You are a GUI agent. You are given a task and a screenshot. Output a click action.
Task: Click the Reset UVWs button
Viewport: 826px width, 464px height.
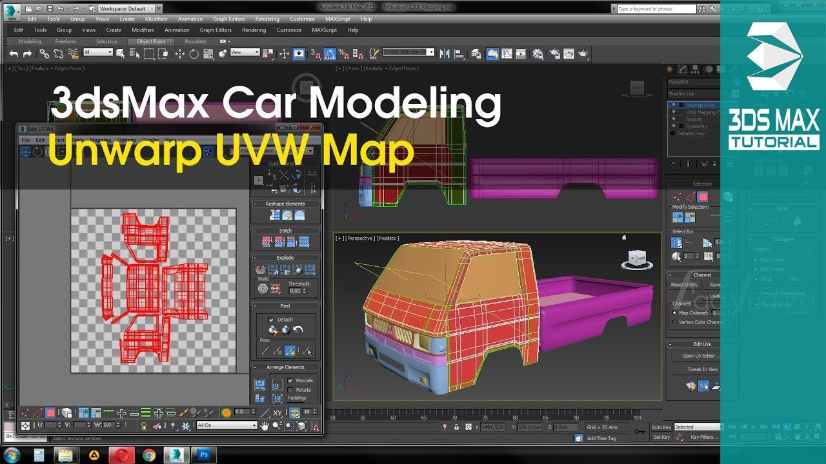[684, 284]
